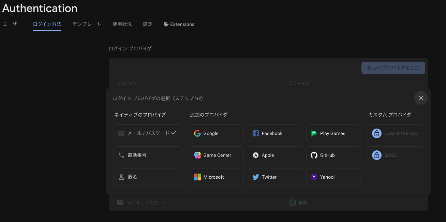Click envelope icon in the provider table row

pos(120,202)
